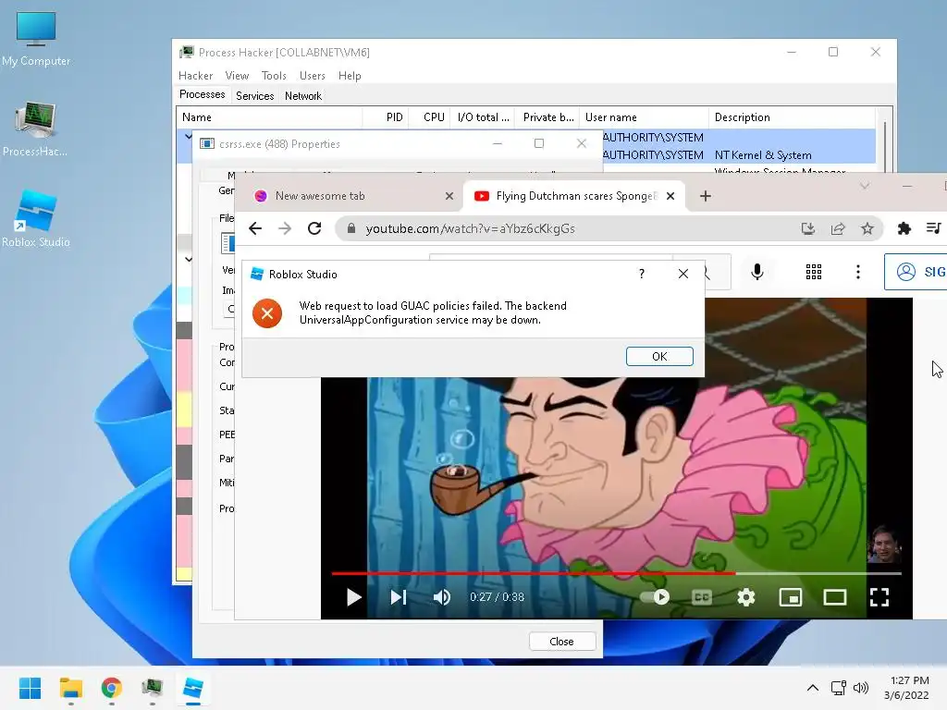Click the share page icon in address bar
Image resolution: width=947 pixels, height=710 pixels.
[838, 229]
